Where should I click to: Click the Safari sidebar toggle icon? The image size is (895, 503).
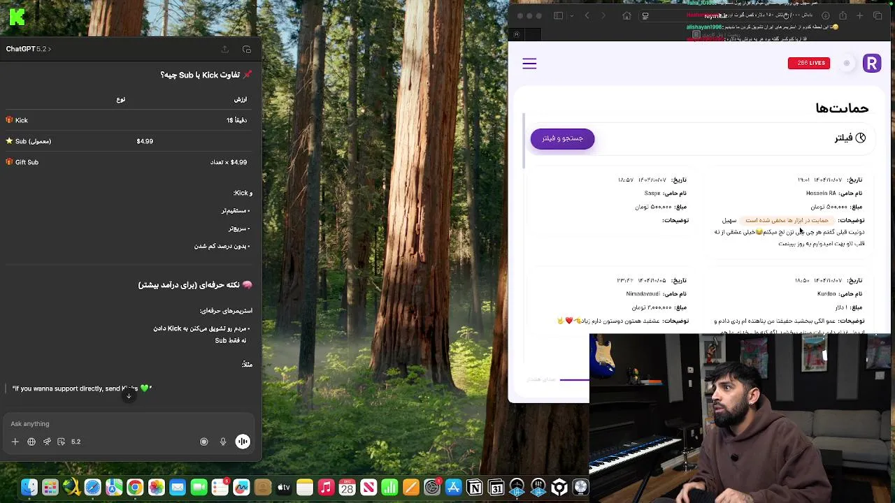[x=558, y=15]
